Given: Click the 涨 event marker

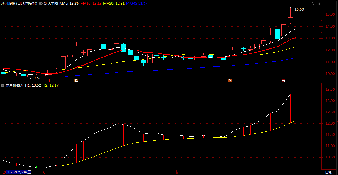Looking at the screenshot, I should [284, 81].
